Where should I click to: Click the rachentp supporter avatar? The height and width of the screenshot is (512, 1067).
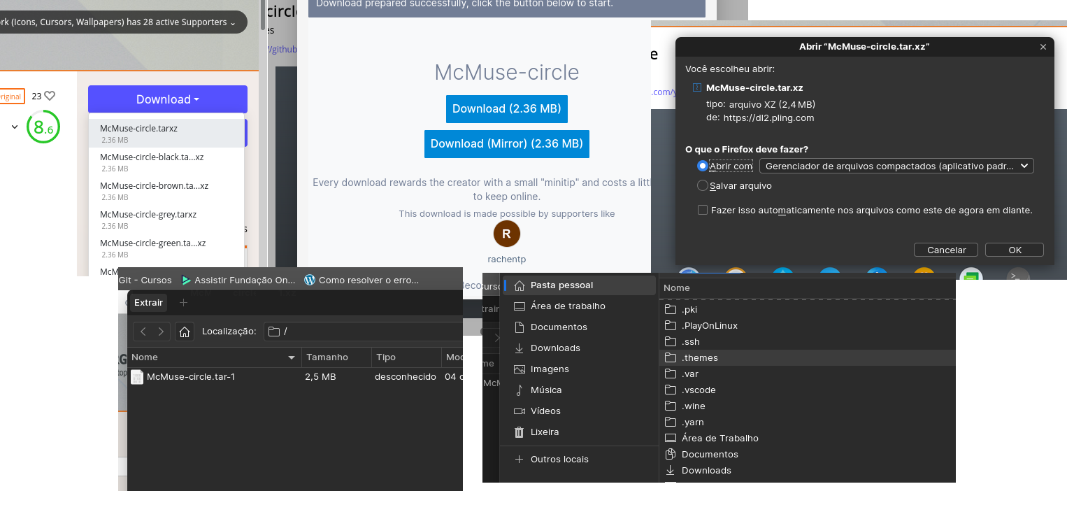click(507, 234)
